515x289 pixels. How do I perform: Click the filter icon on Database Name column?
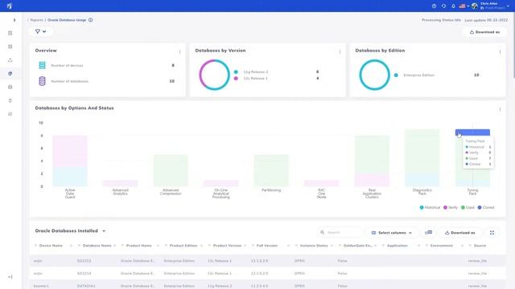(x=79, y=246)
